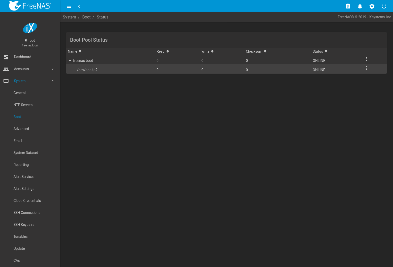Image resolution: width=393 pixels, height=267 pixels.
Task: Click the hamburger menu icon in top bar
Action: point(69,6)
